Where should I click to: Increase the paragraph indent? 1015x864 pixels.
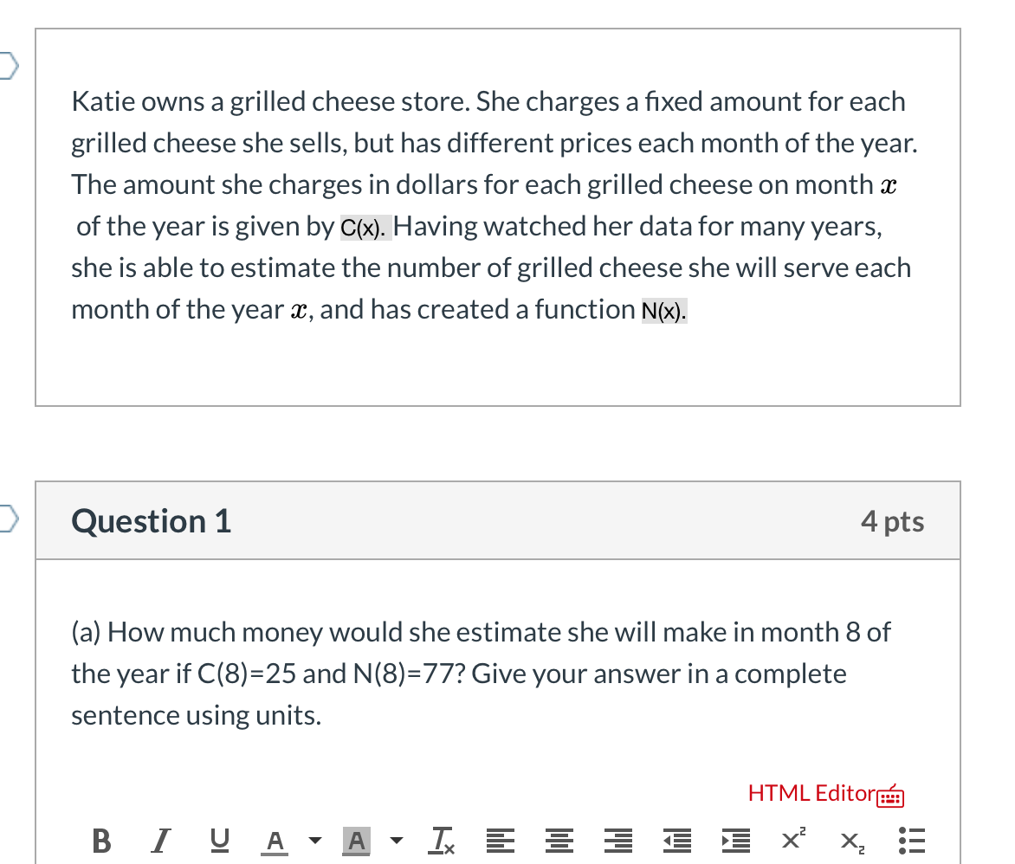[734, 840]
